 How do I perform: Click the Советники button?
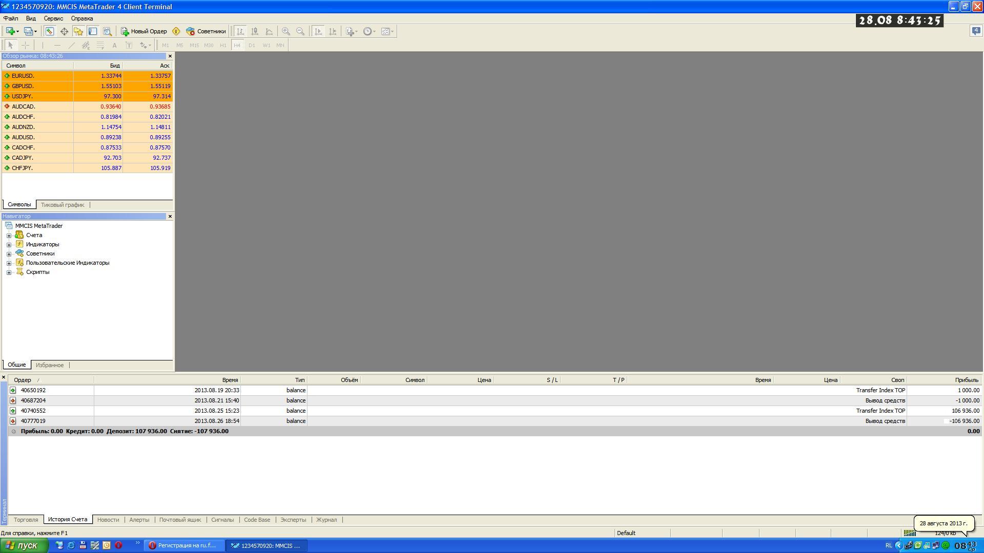click(206, 31)
